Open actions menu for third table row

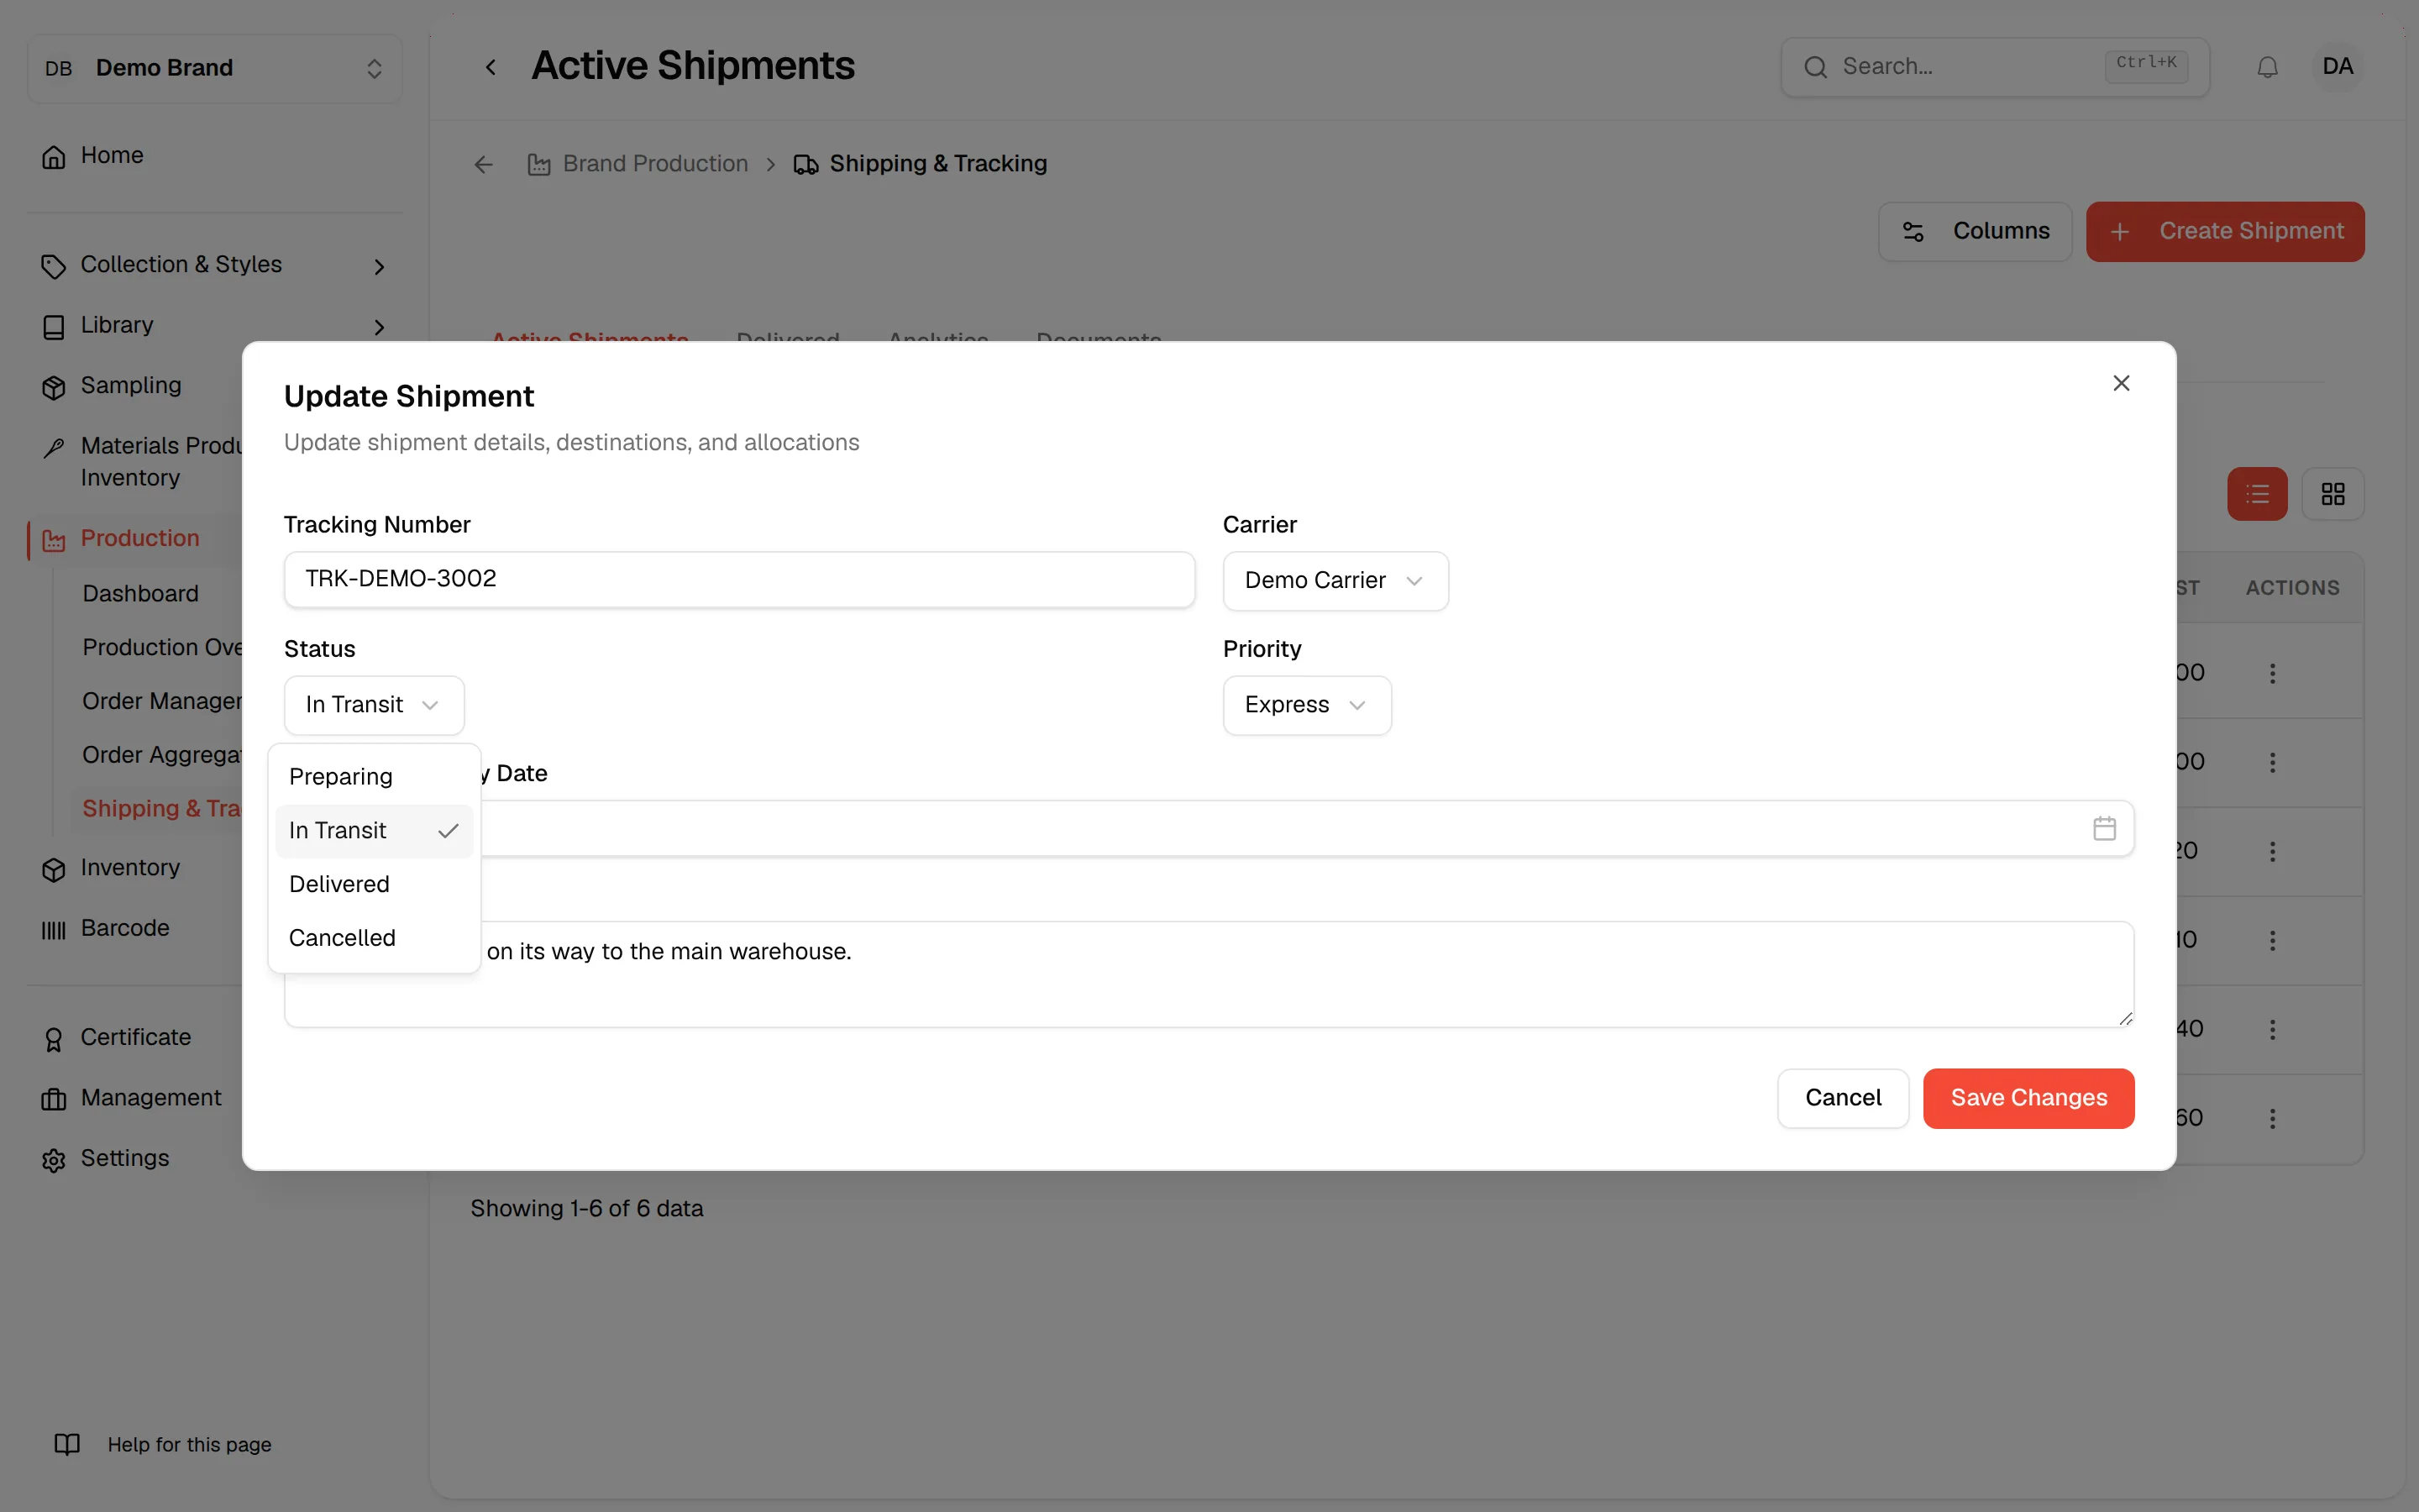click(2272, 851)
